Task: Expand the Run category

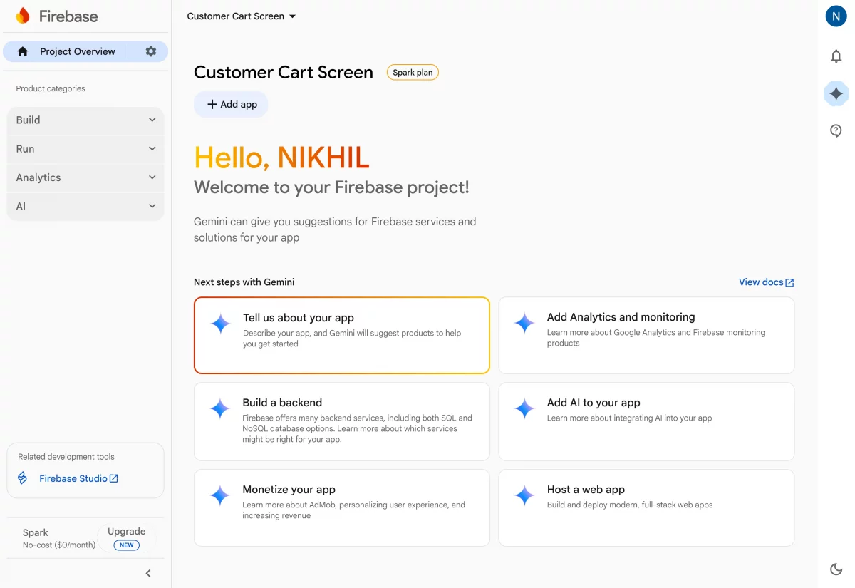Action: (x=85, y=149)
